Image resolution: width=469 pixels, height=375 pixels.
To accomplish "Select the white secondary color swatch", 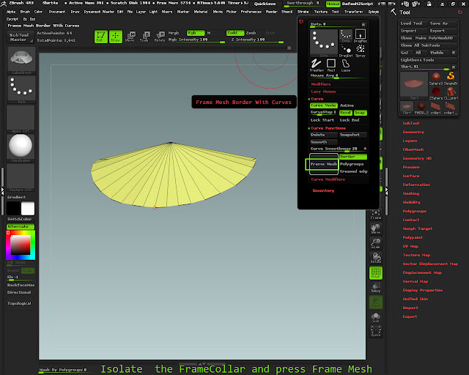I will click(x=28, y=209).
